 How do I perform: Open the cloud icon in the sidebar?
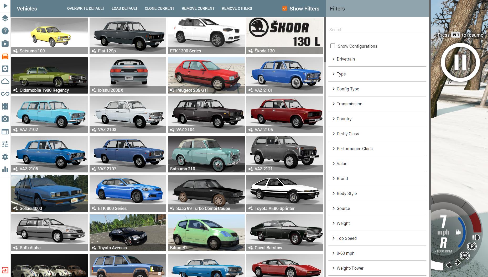5,81
